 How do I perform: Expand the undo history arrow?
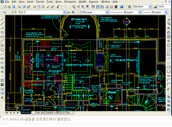tap(62, 7)
